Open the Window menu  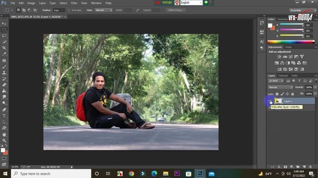coord(96,3)
